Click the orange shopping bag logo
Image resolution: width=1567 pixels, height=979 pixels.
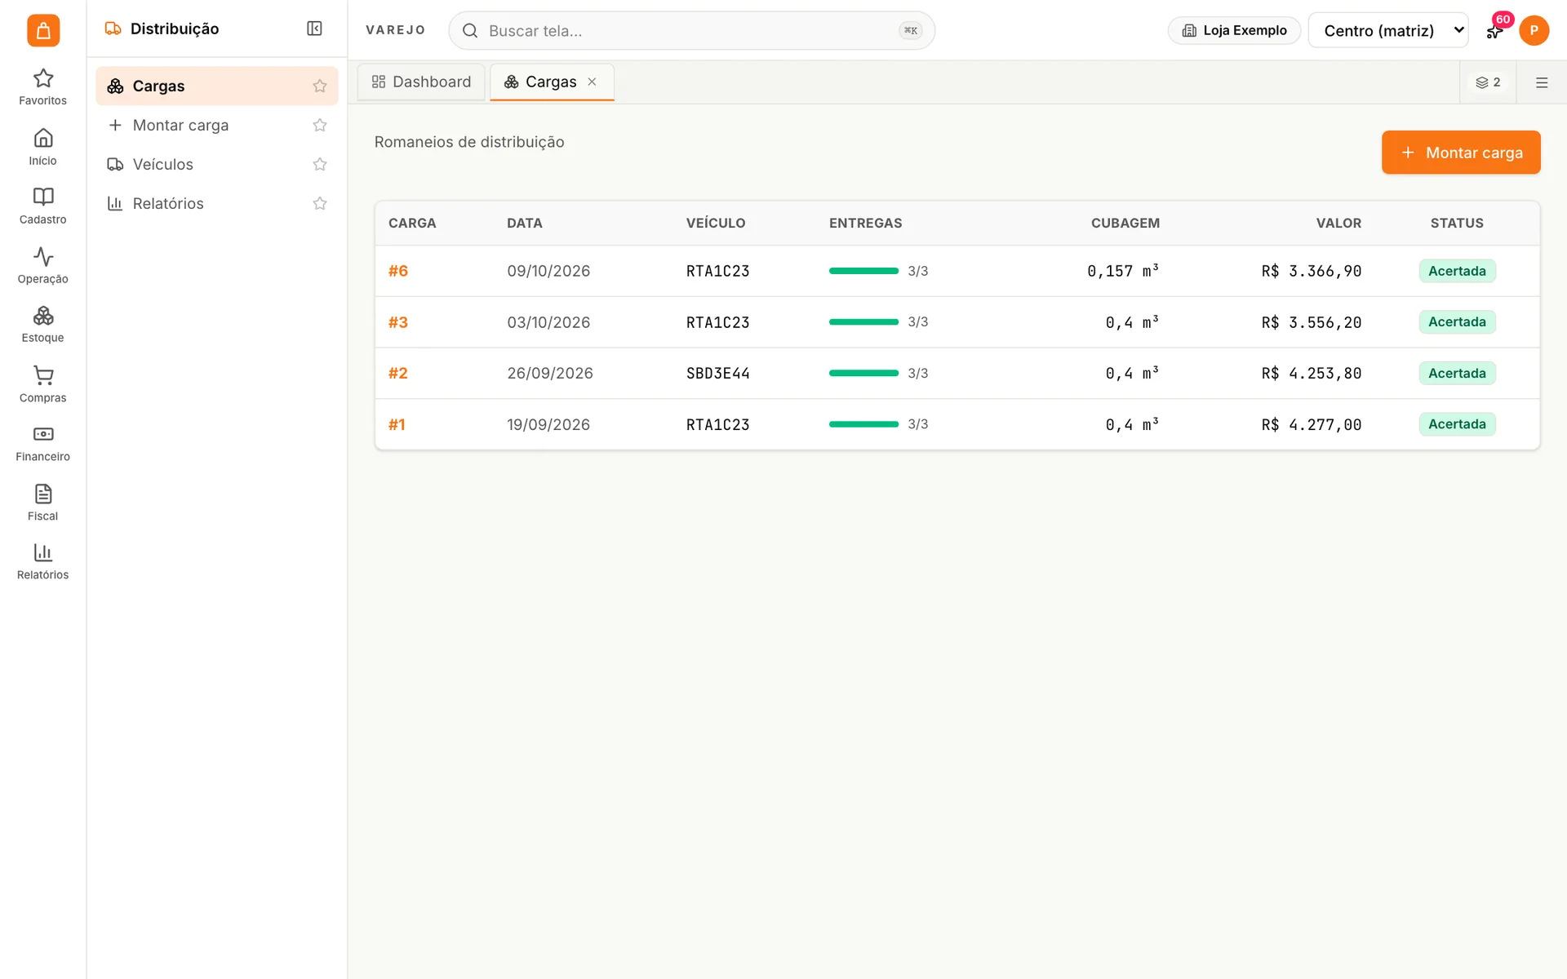point(43,30)
